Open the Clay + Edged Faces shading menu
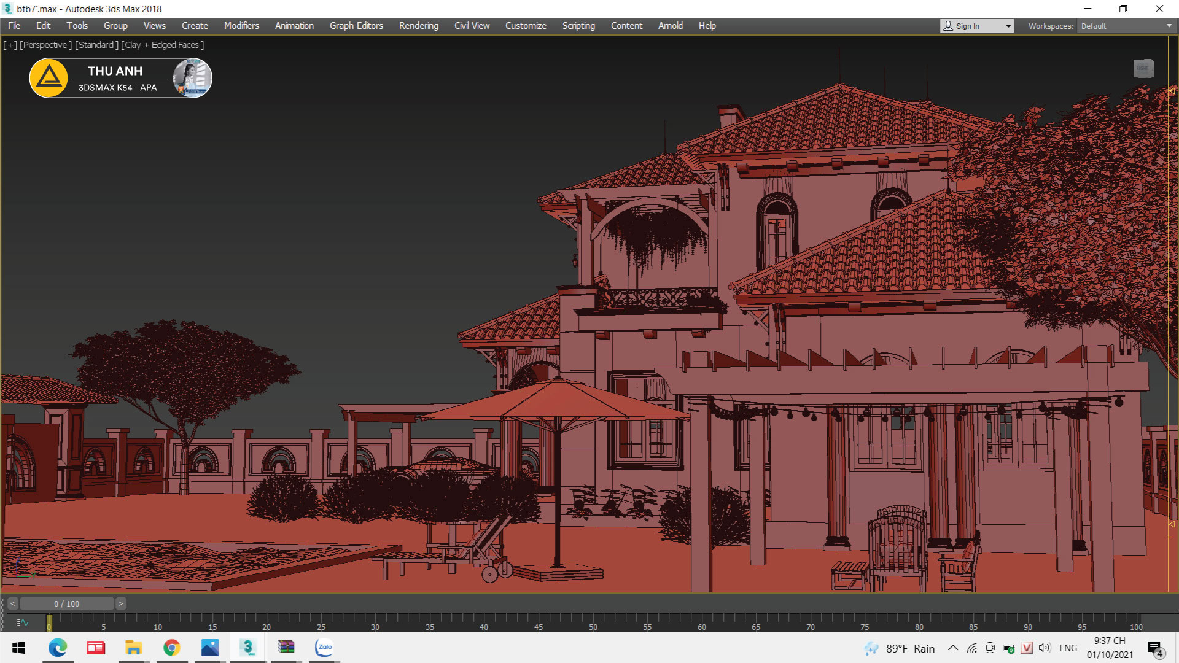 coord(163,45)
